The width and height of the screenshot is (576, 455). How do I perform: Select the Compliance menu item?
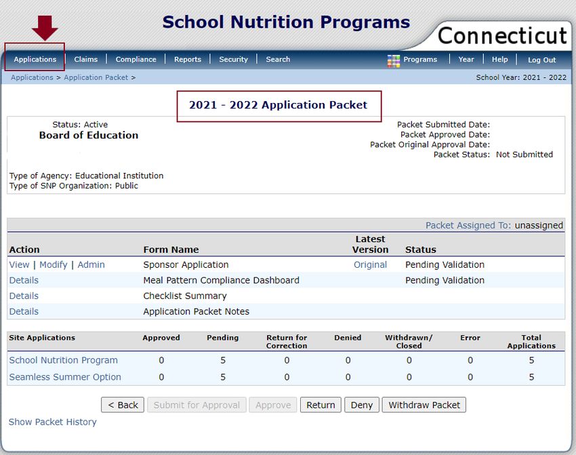click(x=136, y=60)
